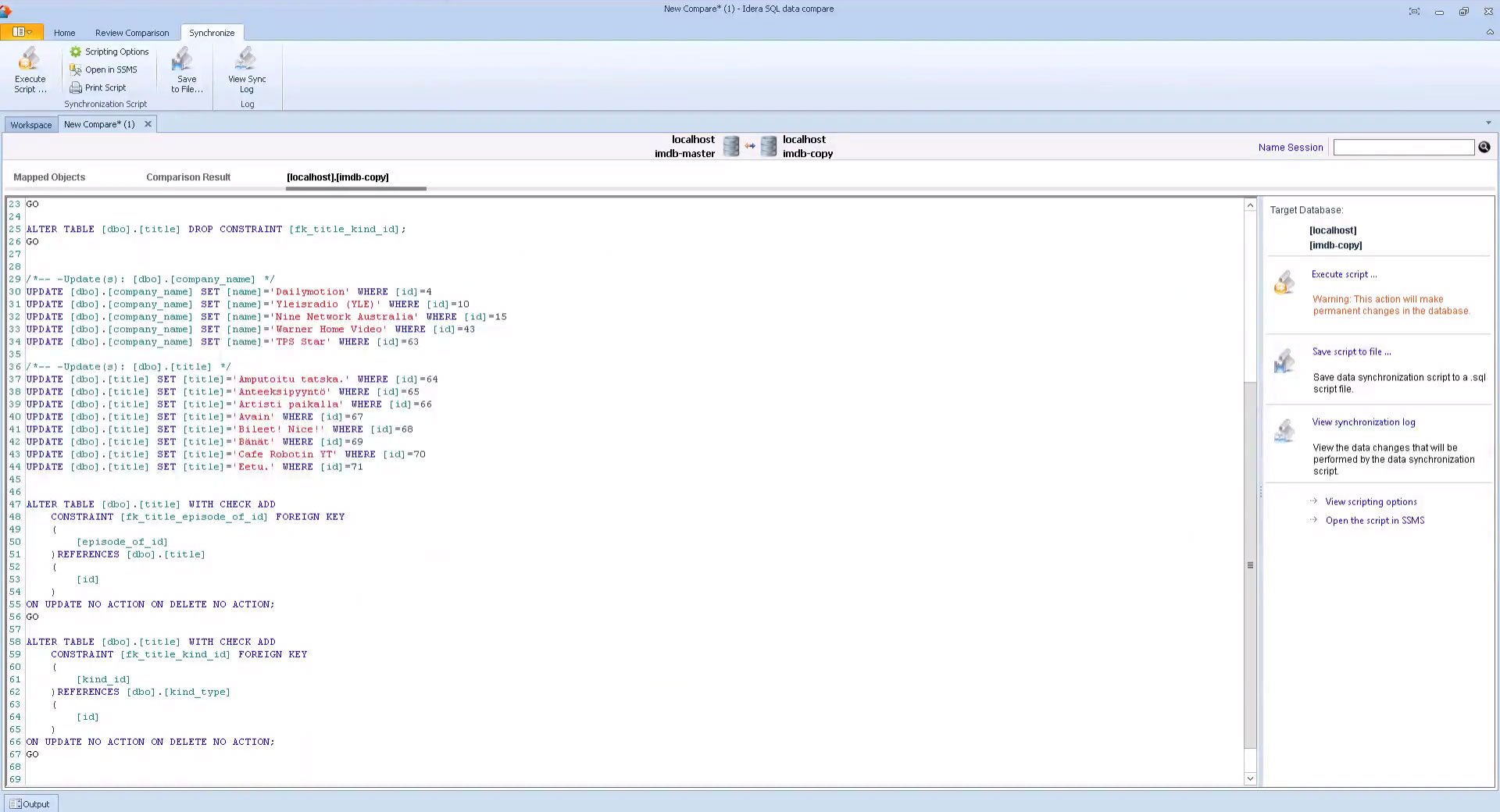1500x812 pixels.
Task: Click the script vertical scrollbar thumb
Action: [x=1250, y=564]
